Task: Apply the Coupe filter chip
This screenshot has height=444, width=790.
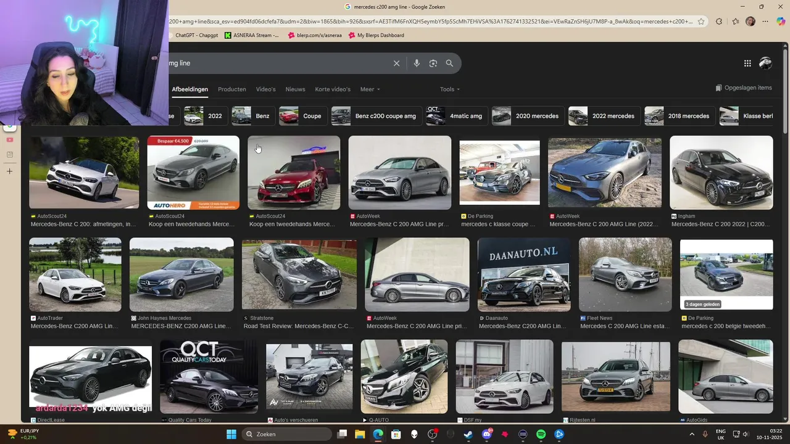Action: [303, 116]
